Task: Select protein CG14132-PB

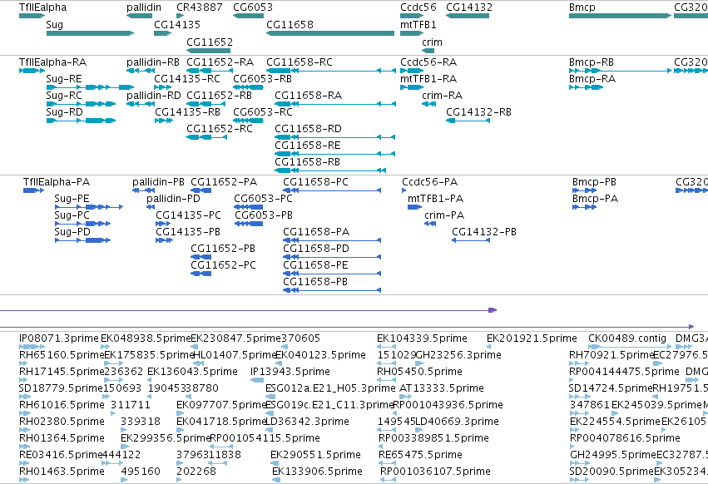Action: click(x=471, y=240)
